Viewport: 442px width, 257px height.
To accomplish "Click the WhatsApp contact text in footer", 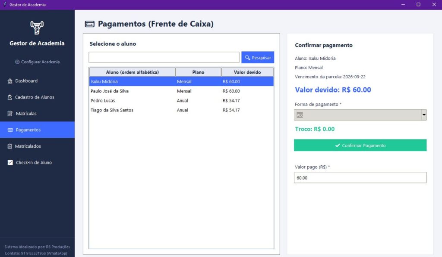I will [x=36, y=254].
